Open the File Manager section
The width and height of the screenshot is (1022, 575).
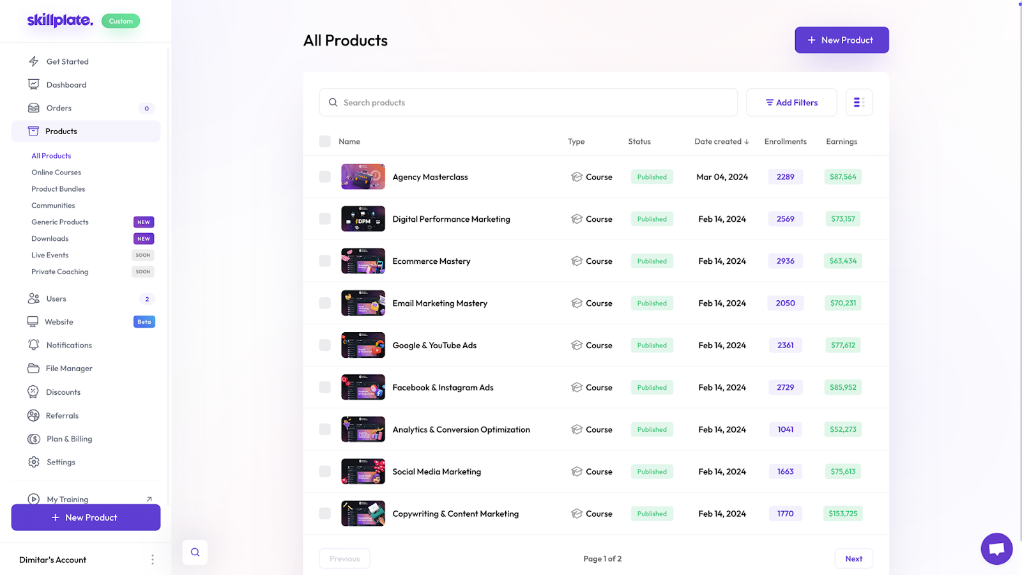(x=68, y=368)
